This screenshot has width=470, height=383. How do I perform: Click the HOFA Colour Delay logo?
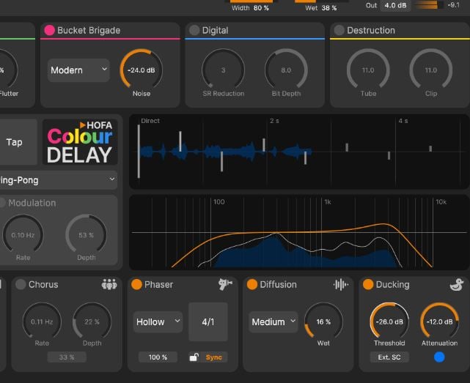tap(80, 142)
